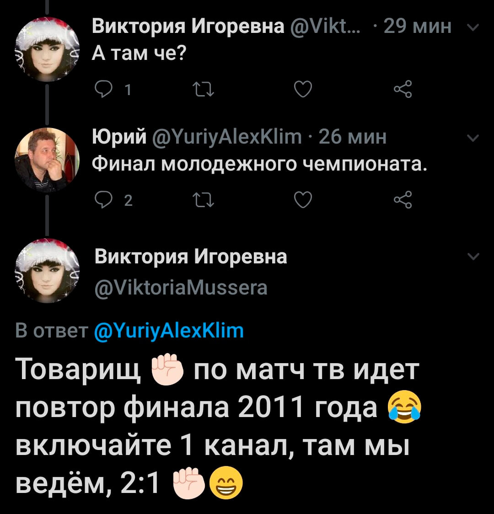The height and width of the screenshot is (514, 494).
Task: Open options chevron on 29 мин tweet
Action: (473, 27)
